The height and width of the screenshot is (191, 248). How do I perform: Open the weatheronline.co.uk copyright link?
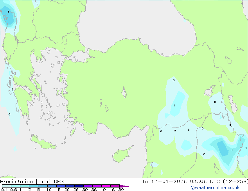pyautogui.click(x=215, y=187)
